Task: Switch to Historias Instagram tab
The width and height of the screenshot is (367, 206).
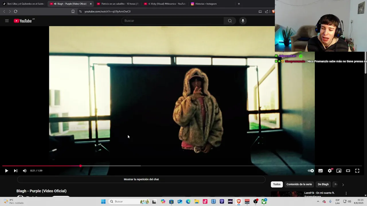Action: (212, 4)
